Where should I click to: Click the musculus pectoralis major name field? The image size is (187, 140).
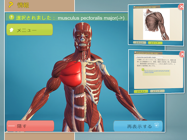tap(149, 57)
